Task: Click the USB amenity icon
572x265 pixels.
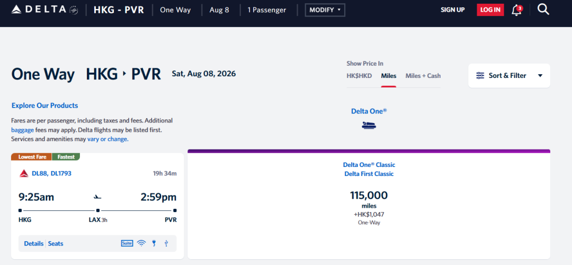Action: 166,243
